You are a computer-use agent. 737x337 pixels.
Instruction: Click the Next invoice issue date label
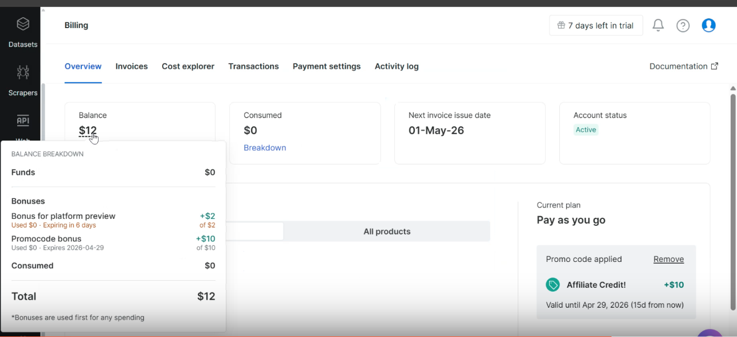pos(450,115)
